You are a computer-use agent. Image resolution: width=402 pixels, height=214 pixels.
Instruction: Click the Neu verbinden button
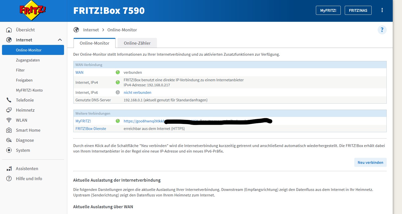pos(370,162)
